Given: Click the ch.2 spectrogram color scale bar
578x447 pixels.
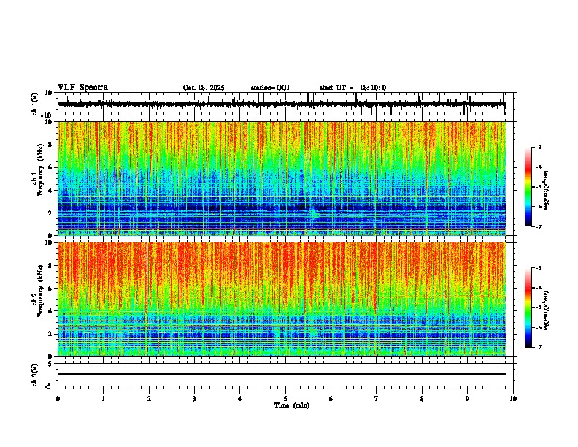Looking at the screenshot, I should pyautogui.click(x=528, y=307).
